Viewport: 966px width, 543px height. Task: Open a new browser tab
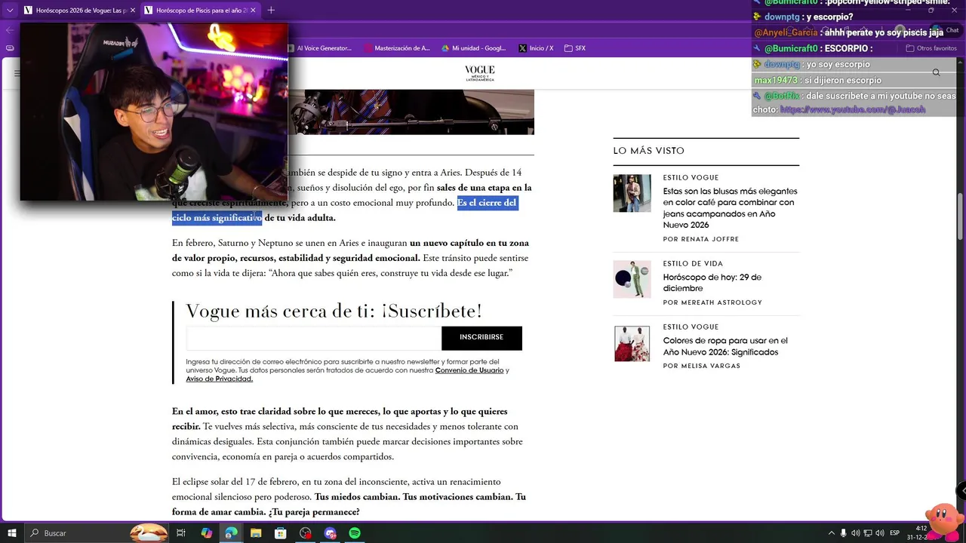tap(271, 11)
